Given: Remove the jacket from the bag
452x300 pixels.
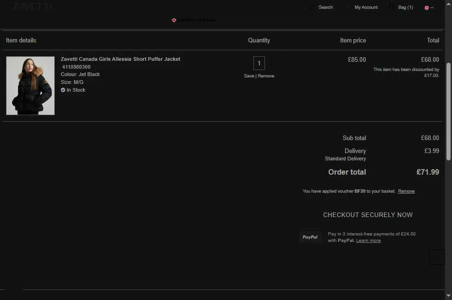Looking at the screenshot, I should pos(266,76).
